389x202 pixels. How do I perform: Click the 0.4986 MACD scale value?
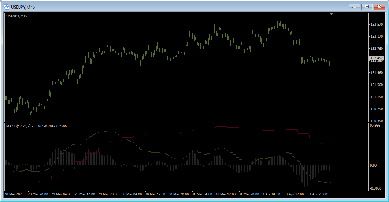point(375,126)
